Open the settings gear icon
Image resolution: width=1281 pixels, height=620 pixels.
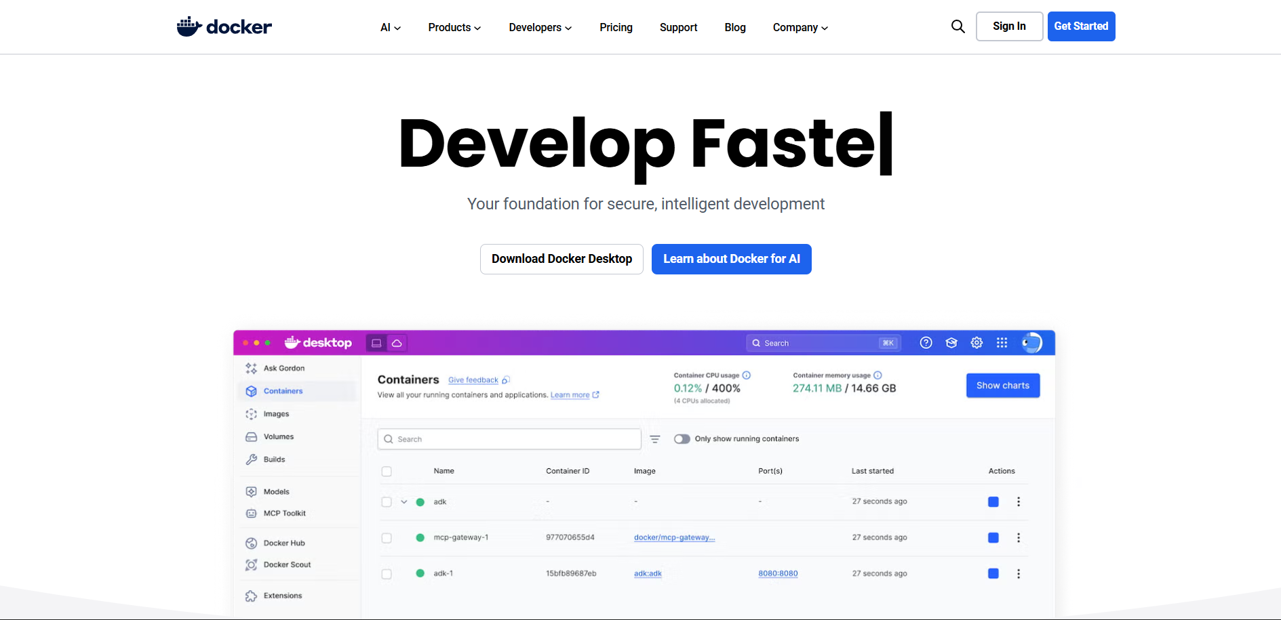977,343
